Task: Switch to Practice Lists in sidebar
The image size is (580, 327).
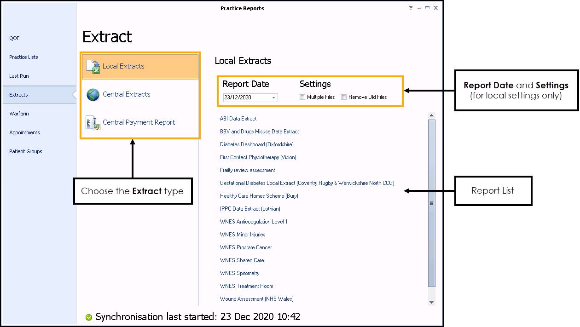Action: click(23, 57)
